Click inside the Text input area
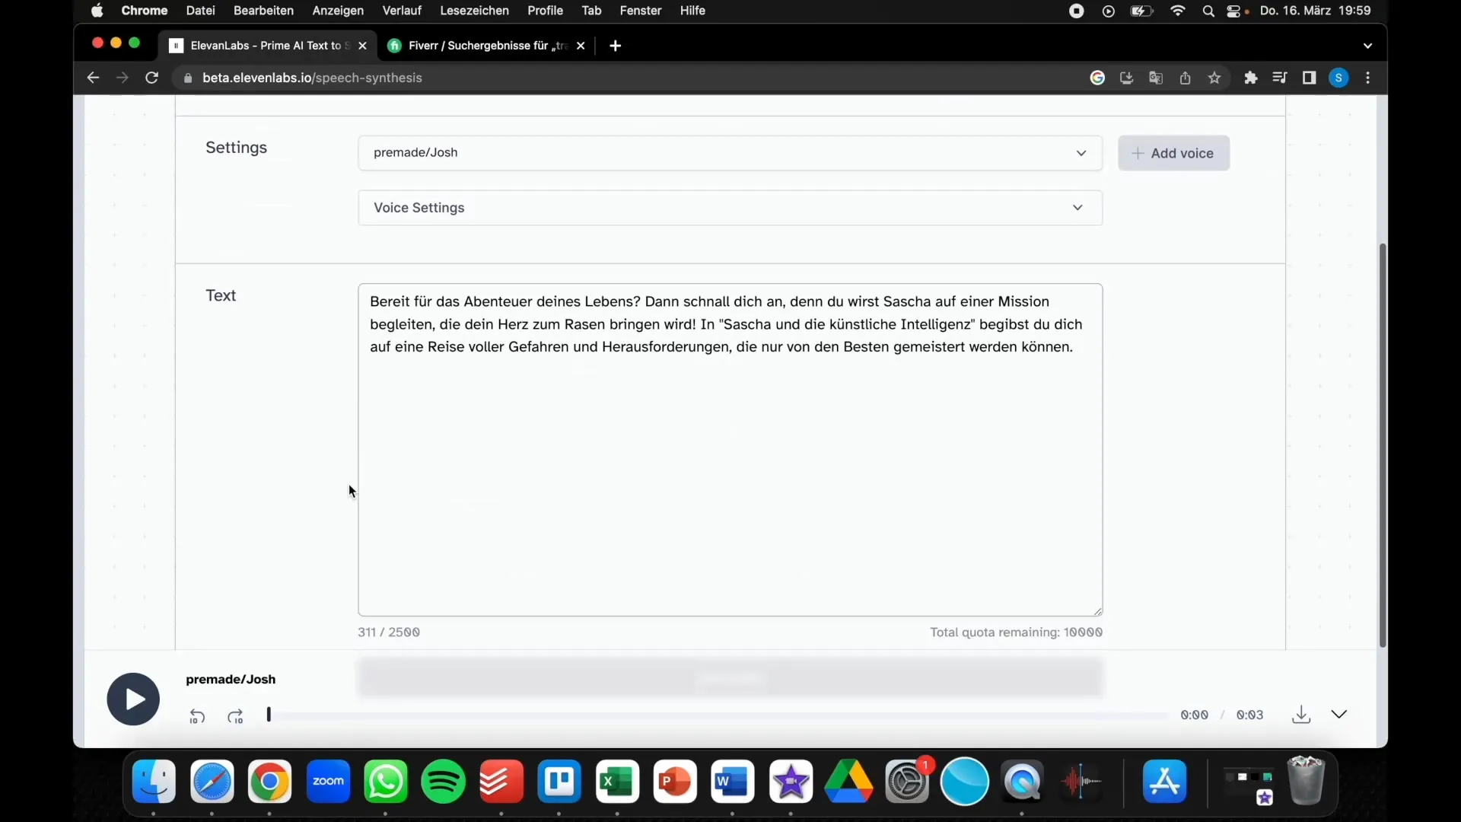Image resolution: width=1461 pixels, height=822 pixels. point(730,450)
